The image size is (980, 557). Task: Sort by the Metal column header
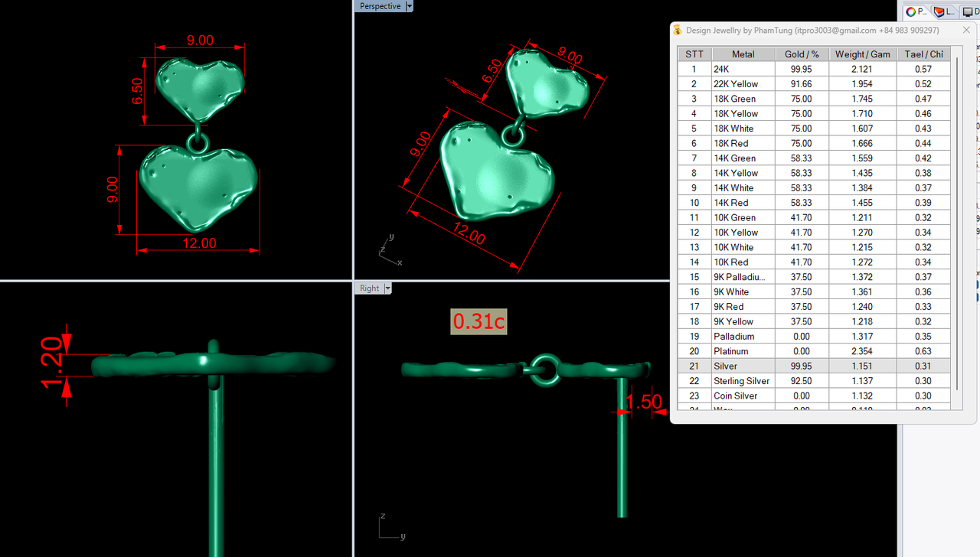click(x=743, y=54)
